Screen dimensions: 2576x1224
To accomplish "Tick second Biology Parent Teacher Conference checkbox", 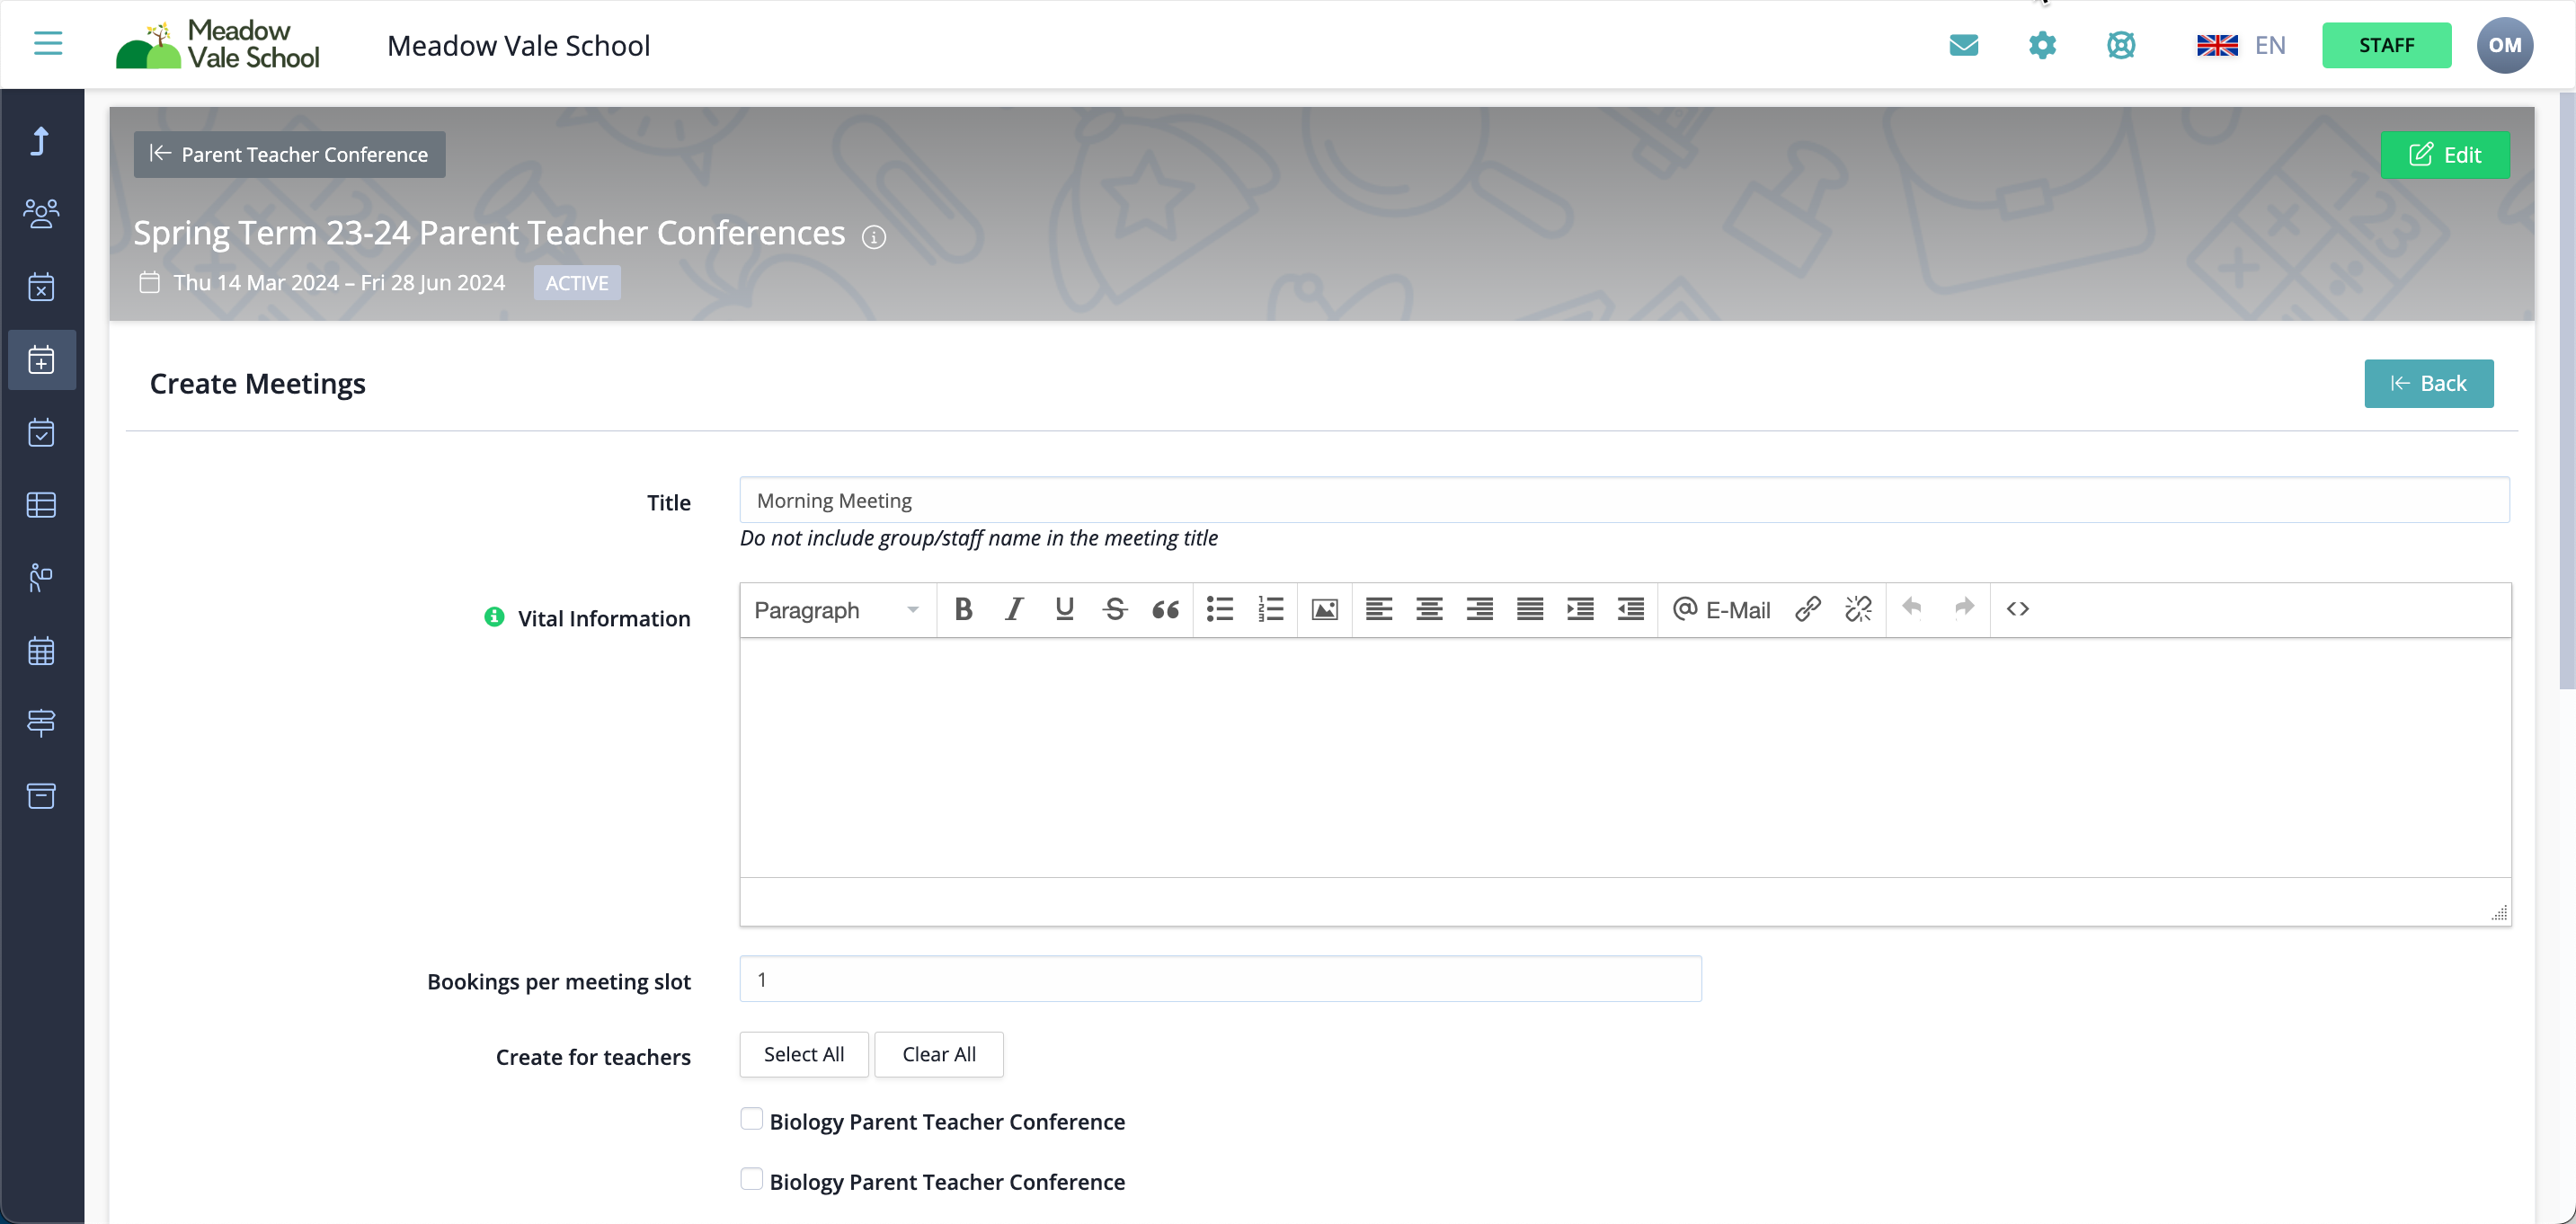I will pos(751,1179).
